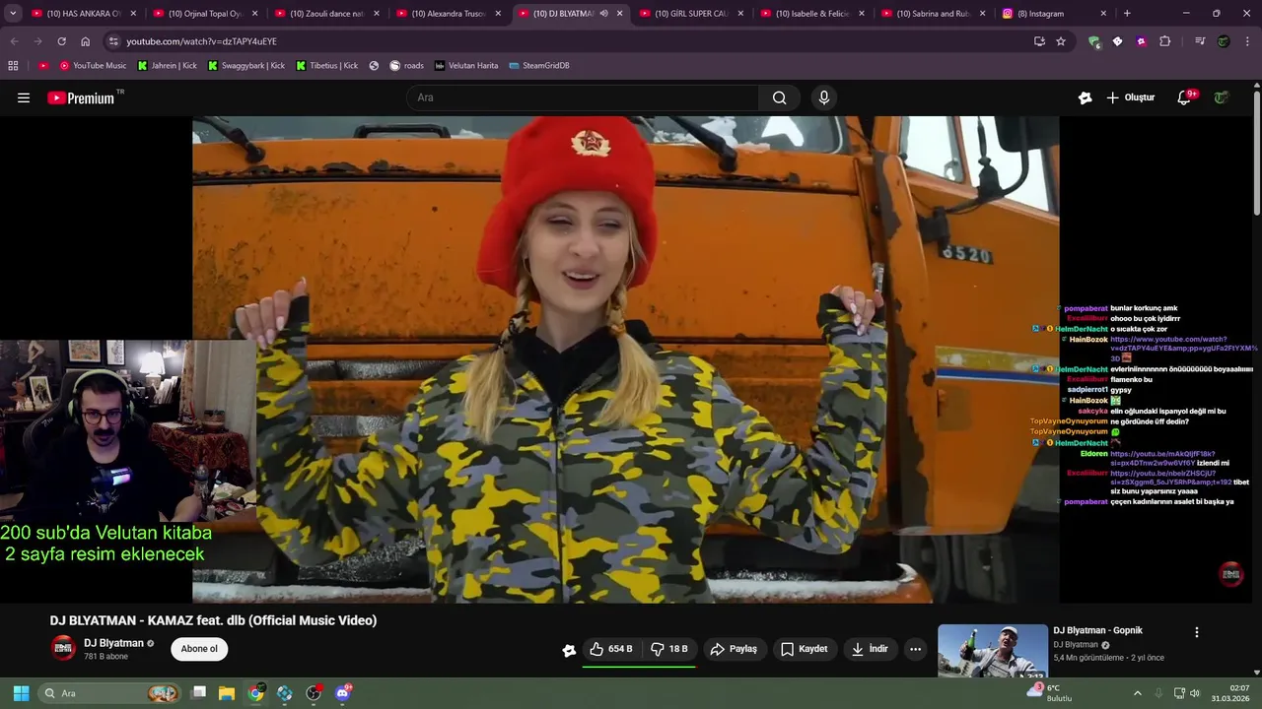
Task: Open File Explorer from the taskbar
Action: pyautogui.click(x=227, y=693)
